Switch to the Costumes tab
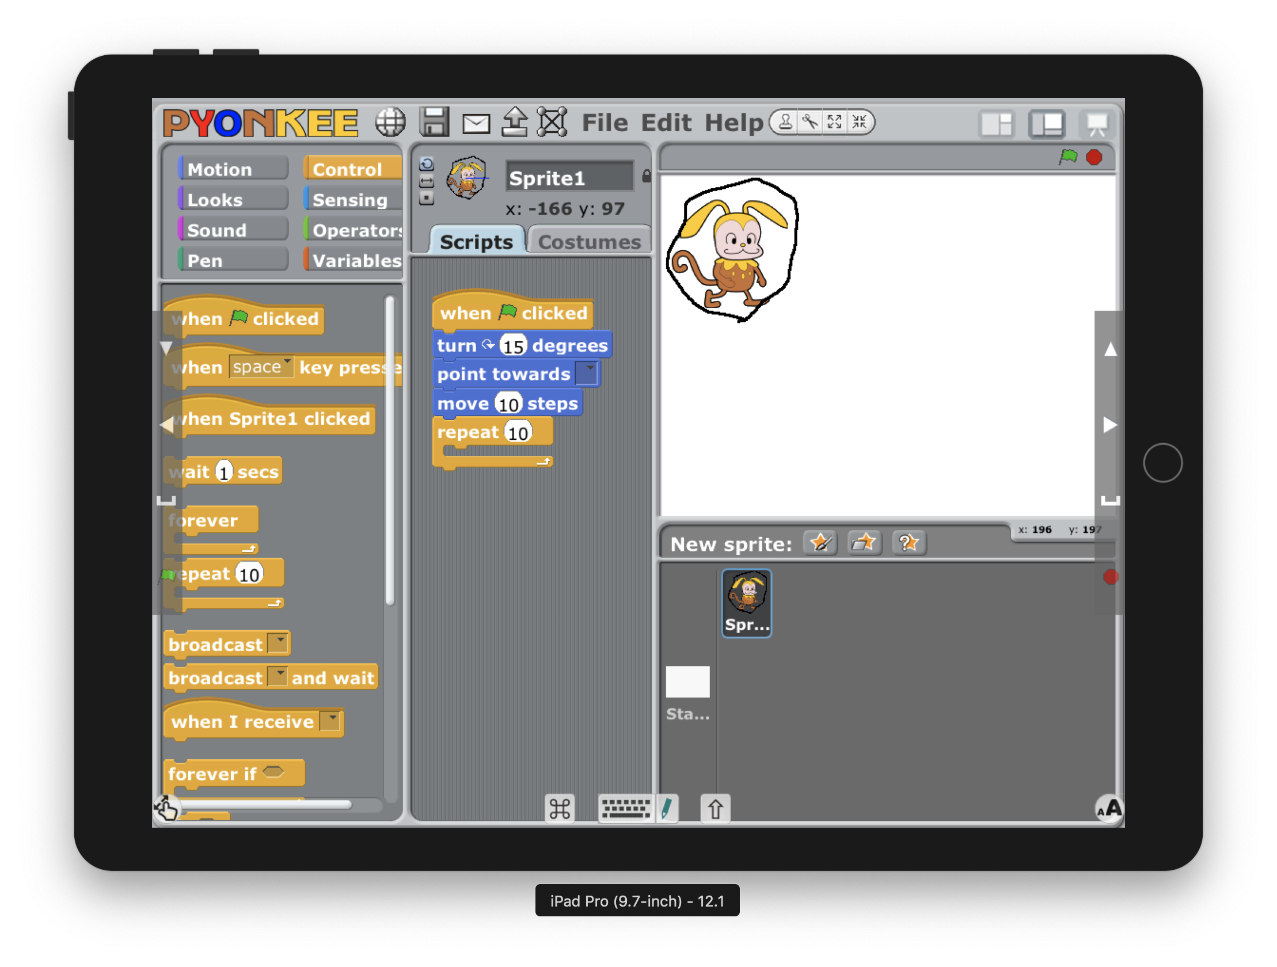 587,241
